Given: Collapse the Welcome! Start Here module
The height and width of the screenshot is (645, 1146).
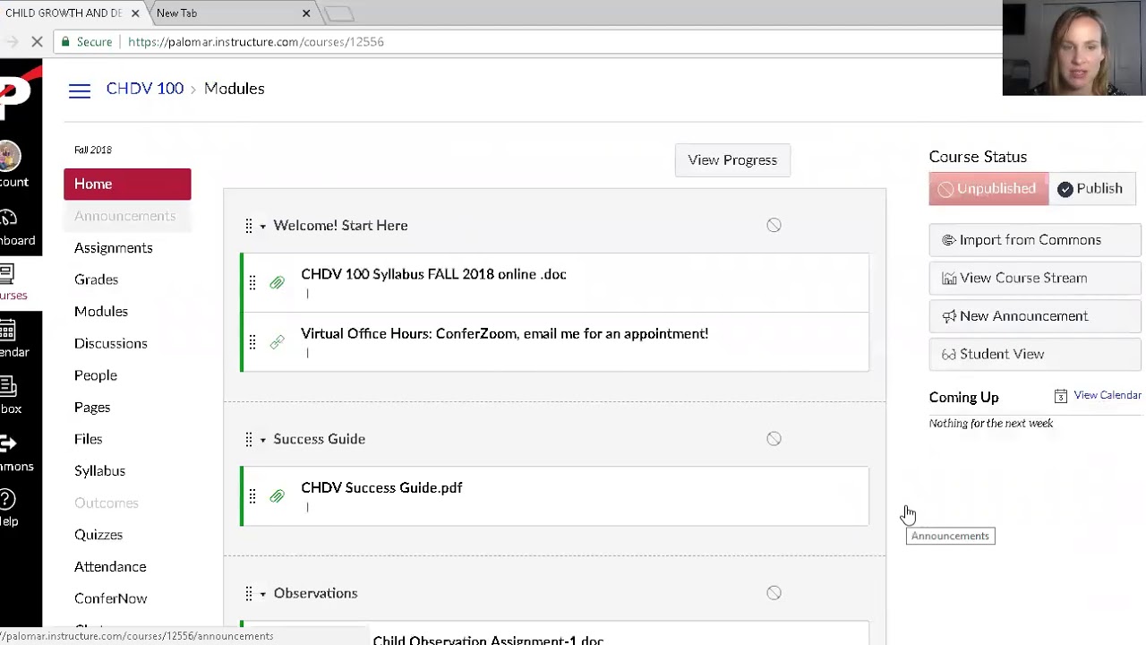Looking at the screenshot, I should click(263, 226).
